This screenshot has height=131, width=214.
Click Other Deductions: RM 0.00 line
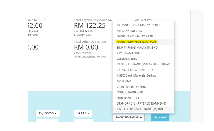tap(90, 57)
